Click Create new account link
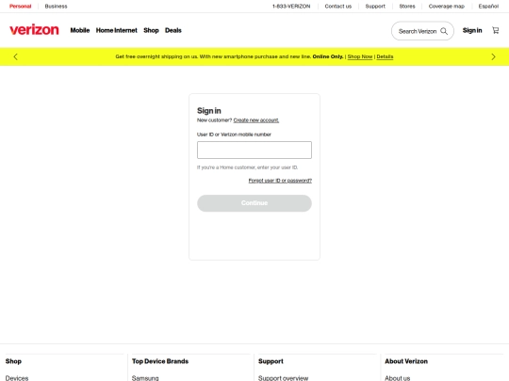Image resolution: width=509 pixels, height=381 pixels. click(256, 120)
